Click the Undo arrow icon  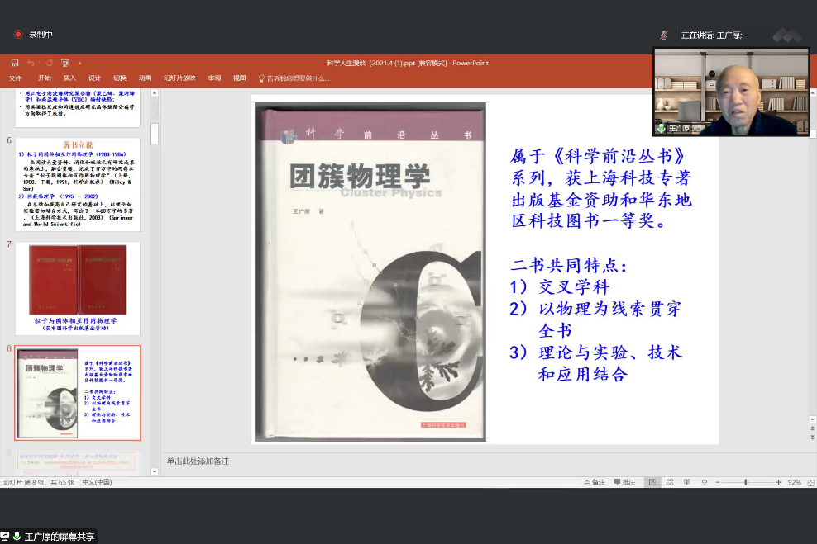click(31, 63)
